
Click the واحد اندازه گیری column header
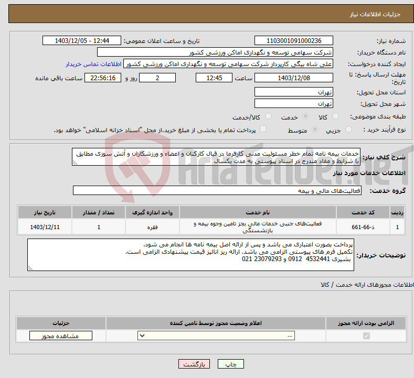pyautogui.click(x=152, y=212)
